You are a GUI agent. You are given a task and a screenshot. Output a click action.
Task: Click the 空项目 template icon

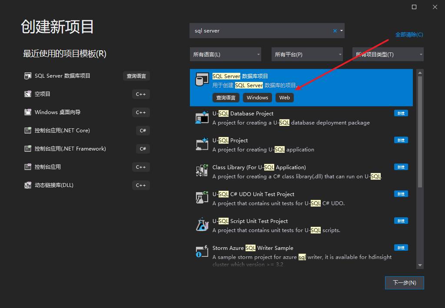click(27, 94)
